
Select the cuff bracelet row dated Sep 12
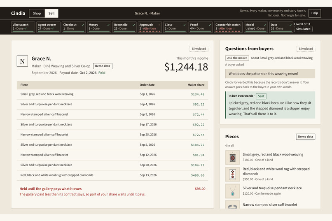pyautogui.click(x=112, y=155)
